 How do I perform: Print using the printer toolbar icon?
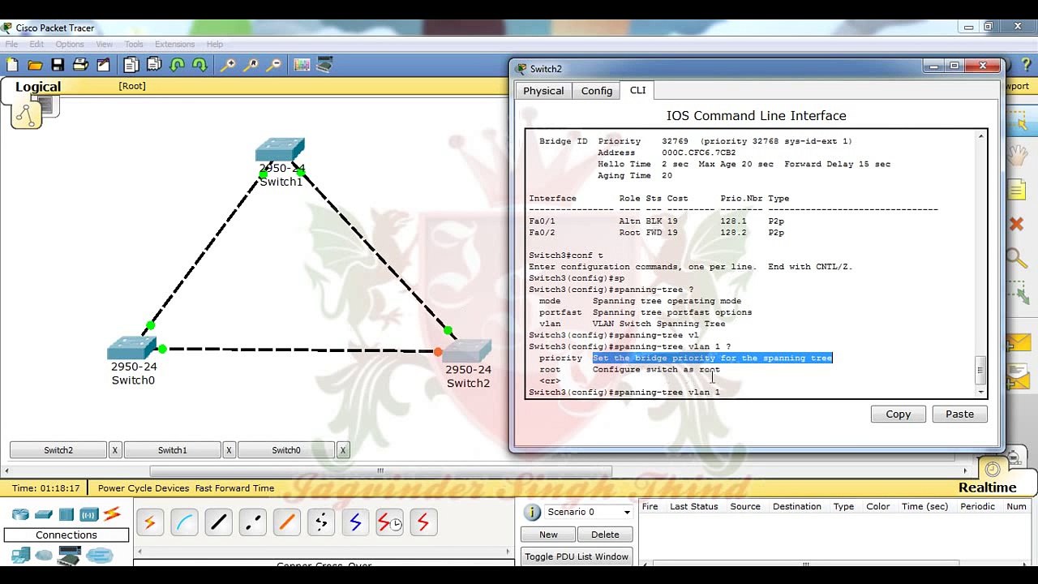[80, 65]
